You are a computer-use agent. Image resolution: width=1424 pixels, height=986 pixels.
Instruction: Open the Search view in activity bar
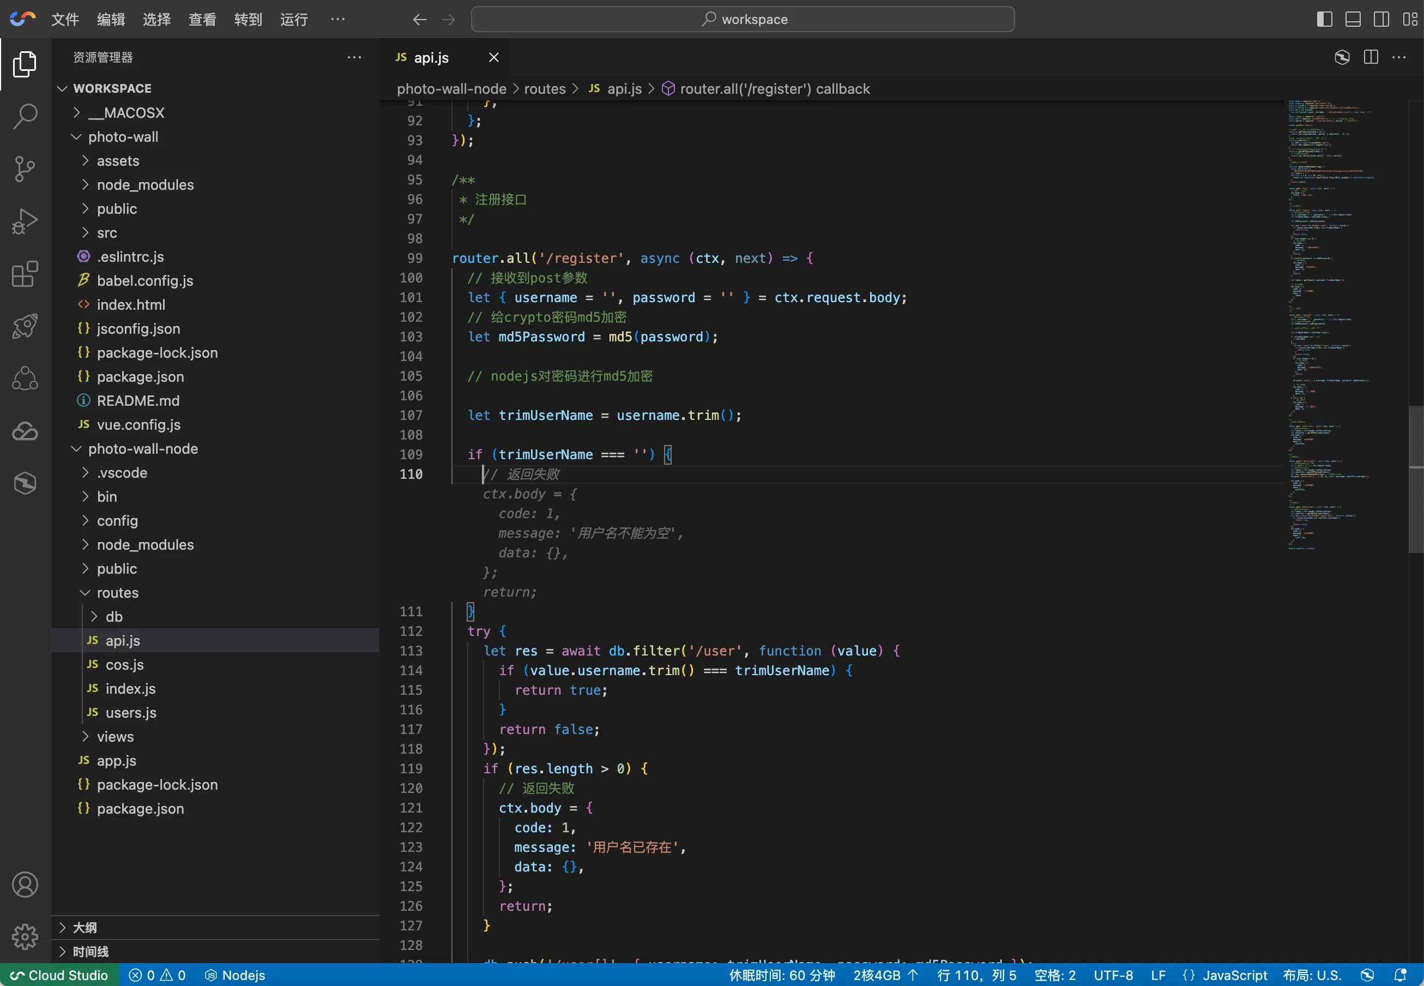25,116
